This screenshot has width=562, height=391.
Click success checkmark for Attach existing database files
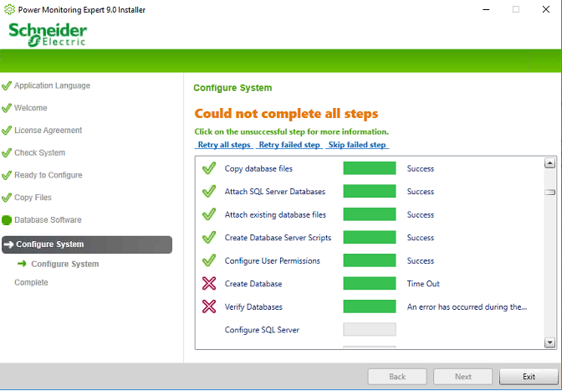(x=209, y=214)
